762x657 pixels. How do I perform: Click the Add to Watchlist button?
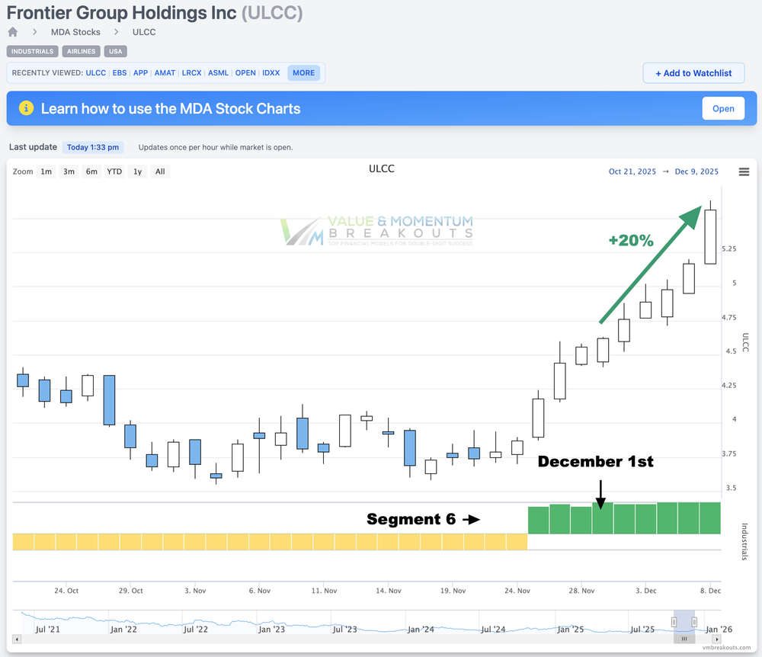pos(693,73)
